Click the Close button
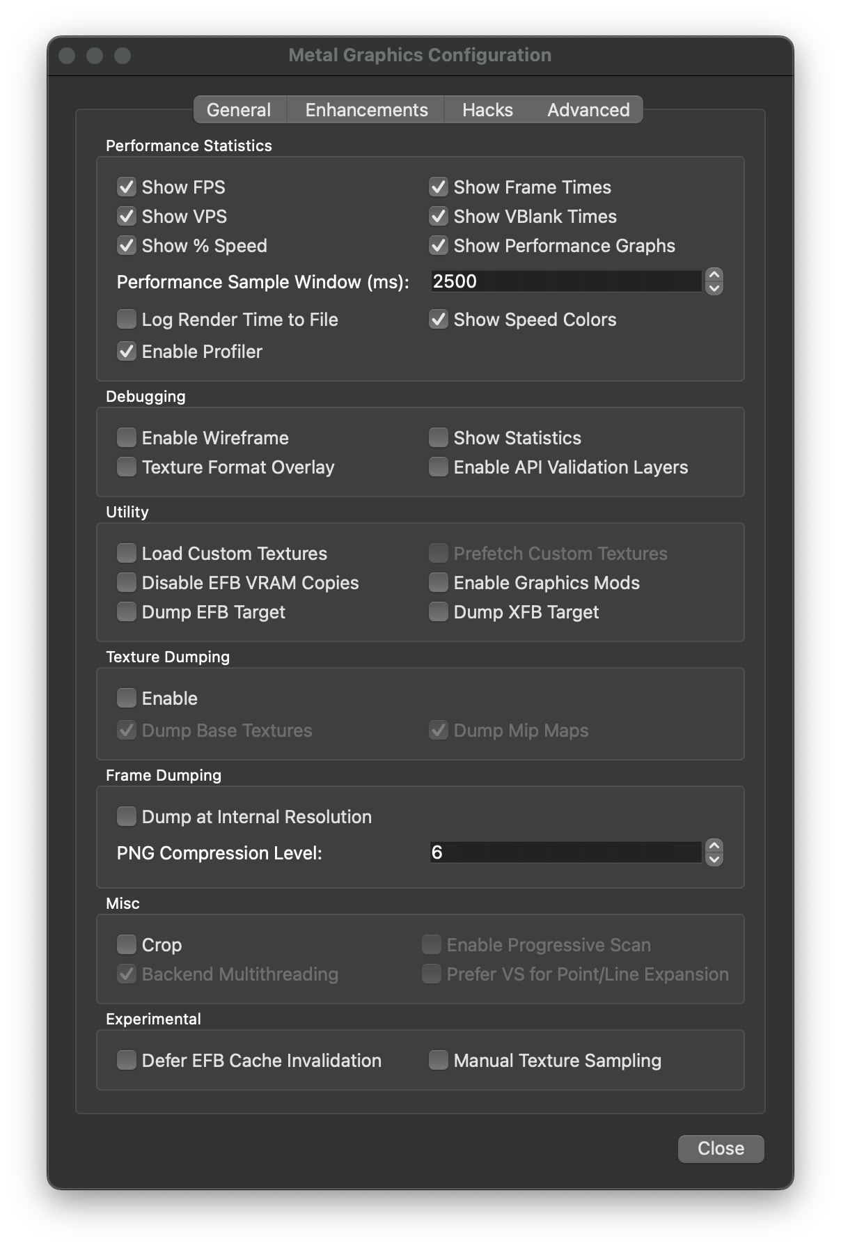Screen dimensions: 841x1248 721,1148
